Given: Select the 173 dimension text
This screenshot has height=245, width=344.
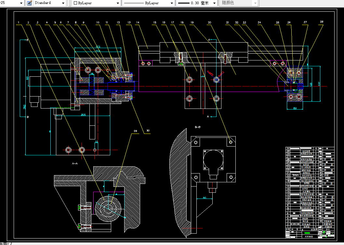Looking at the screenshot, I should (x=98, y=47).
